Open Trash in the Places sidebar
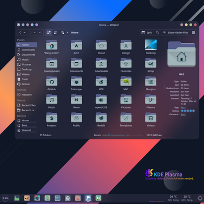Viewport: 204px width, 204px height. 27,79
